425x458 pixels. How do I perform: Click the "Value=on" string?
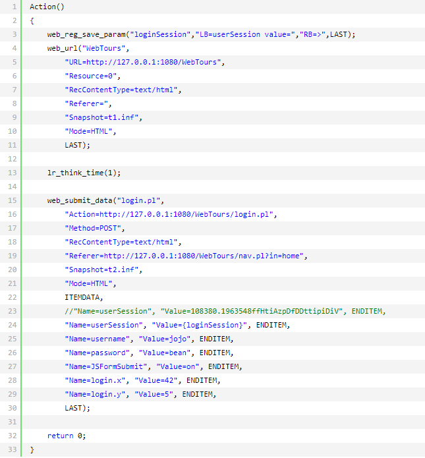tap(178, 366)
